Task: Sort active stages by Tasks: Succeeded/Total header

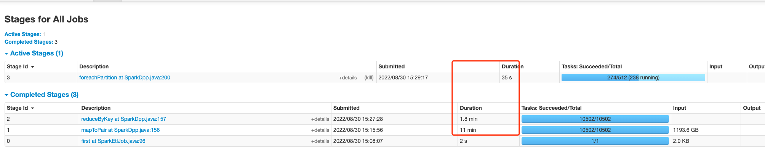Action: coord(592,66)
